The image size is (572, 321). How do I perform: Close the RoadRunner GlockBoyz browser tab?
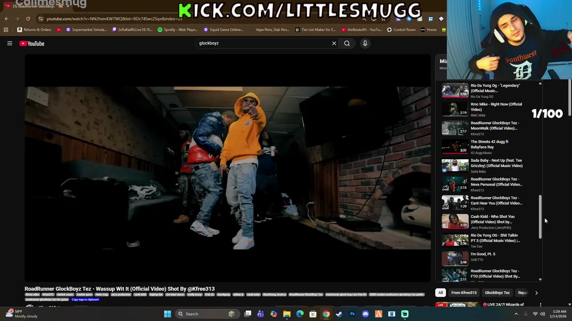[x=68, y=6]
